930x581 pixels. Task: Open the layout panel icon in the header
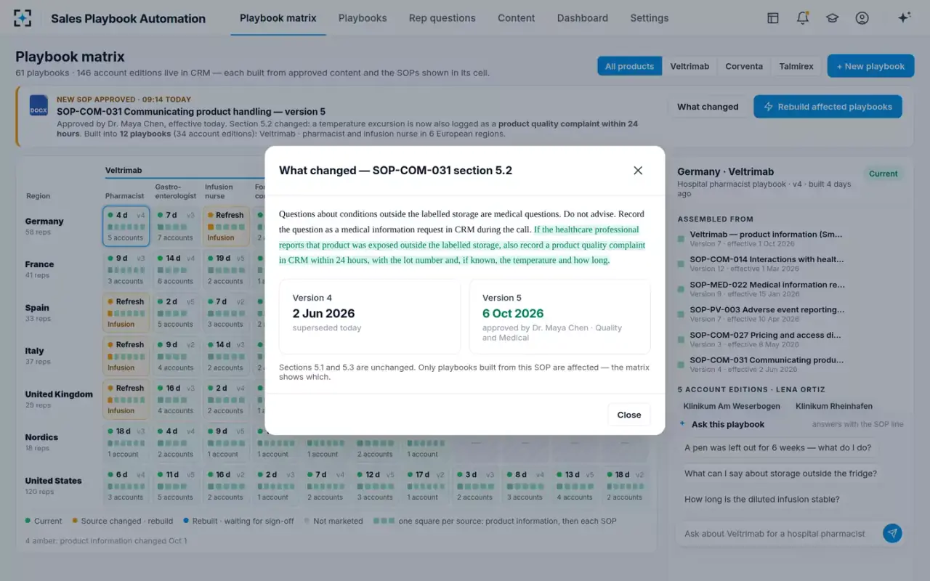(x=773, y=18)
